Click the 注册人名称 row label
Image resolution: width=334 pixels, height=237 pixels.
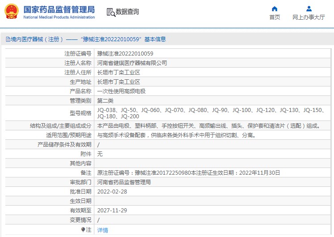[x=78, y=63]
